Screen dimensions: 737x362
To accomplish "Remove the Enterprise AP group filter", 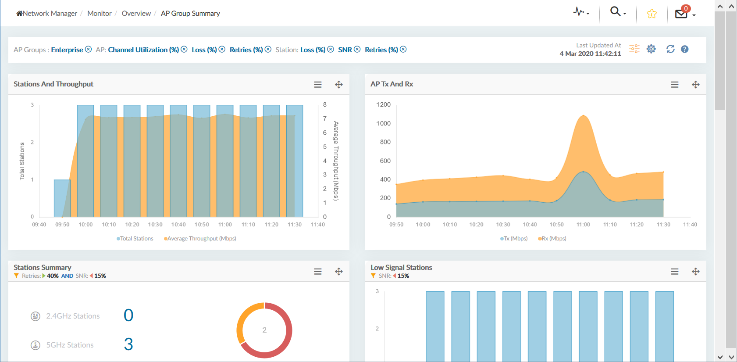I will pyautogui.click(x=89, y=49).
